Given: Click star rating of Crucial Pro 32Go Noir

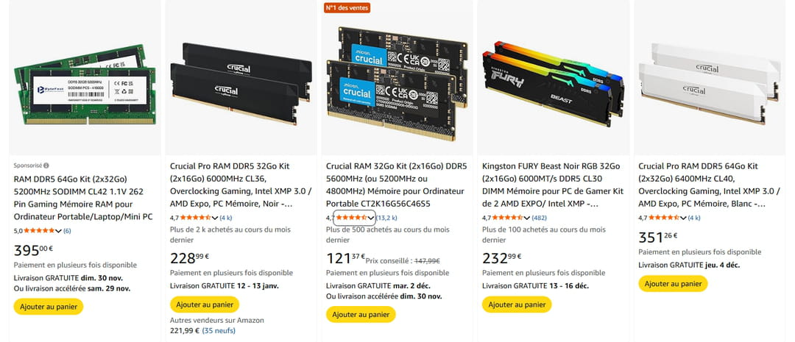Looking at the screenshot, I should (195, 218).
